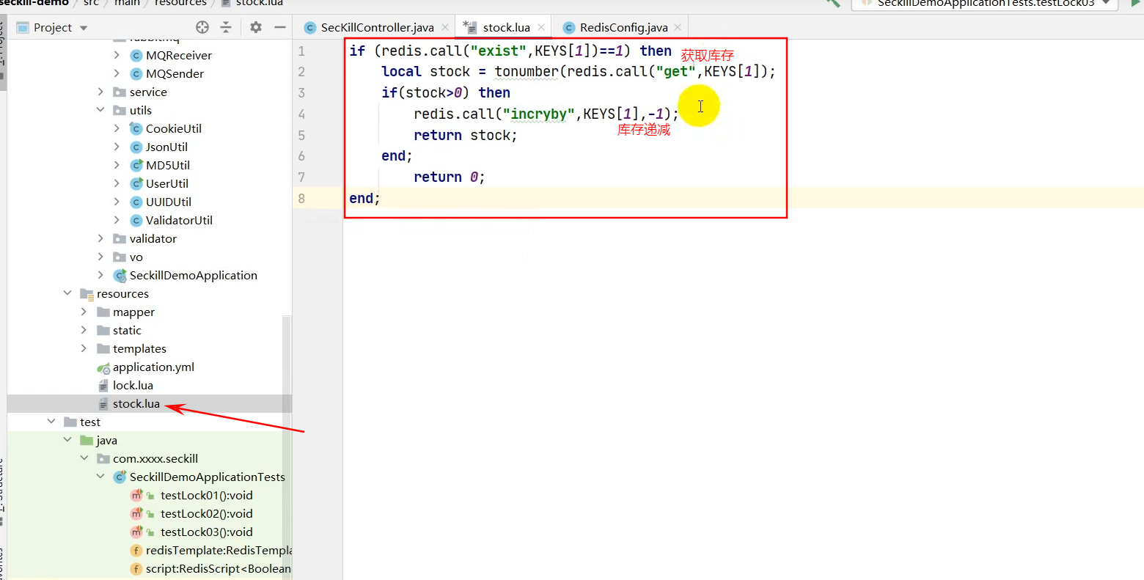1144x580 pixels.
Task: Close the SecKillController.java tab
Action: (x=445, y=27)
